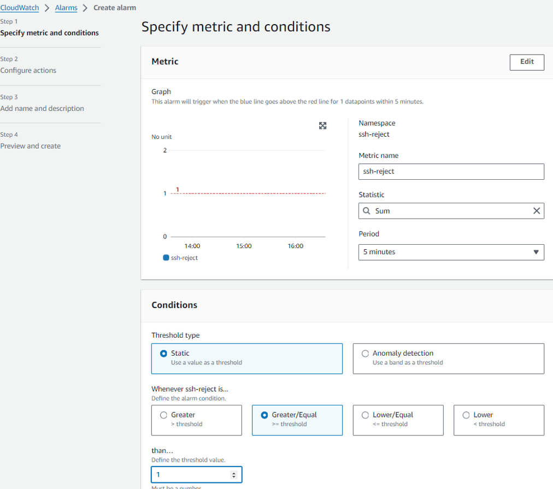Open the Statistic combo box
Screen dimensions: 553x489
pos(448,211)
